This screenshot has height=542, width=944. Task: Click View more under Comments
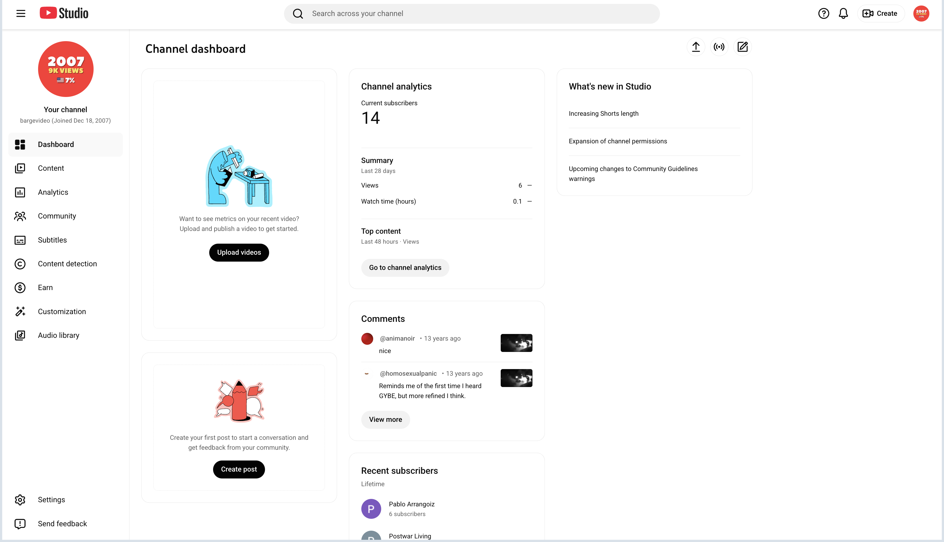(385, 420)
